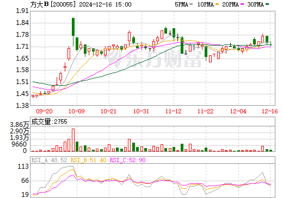Select the 12-16 date axis label
This screenshot has width=283, height=198.
click(270, 111)
